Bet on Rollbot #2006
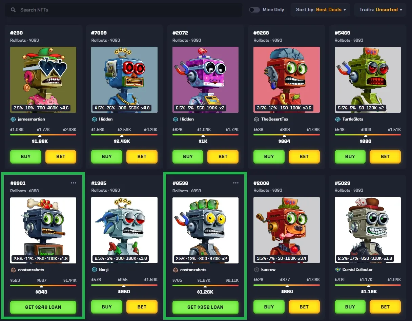The image size is (412, 321). coord(304,307)
